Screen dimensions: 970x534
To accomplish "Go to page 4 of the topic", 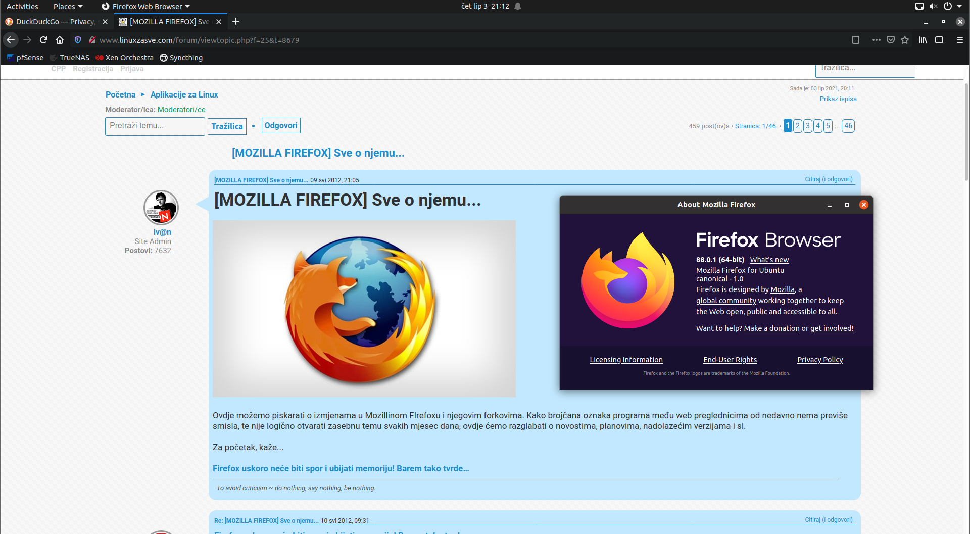I will tap(818, 126).
